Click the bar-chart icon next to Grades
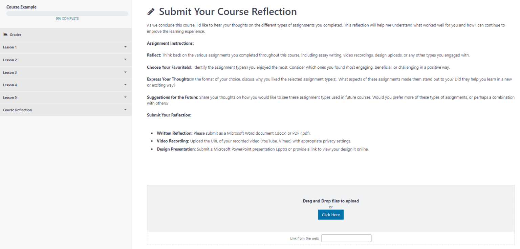 pos(5,34)
